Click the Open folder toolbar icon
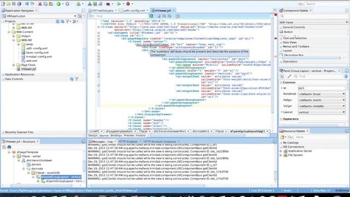 pyautogui.click(x=9, y=4)
